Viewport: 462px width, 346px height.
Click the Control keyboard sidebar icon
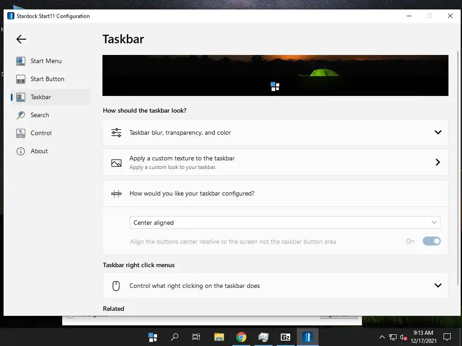click(21, 133)
